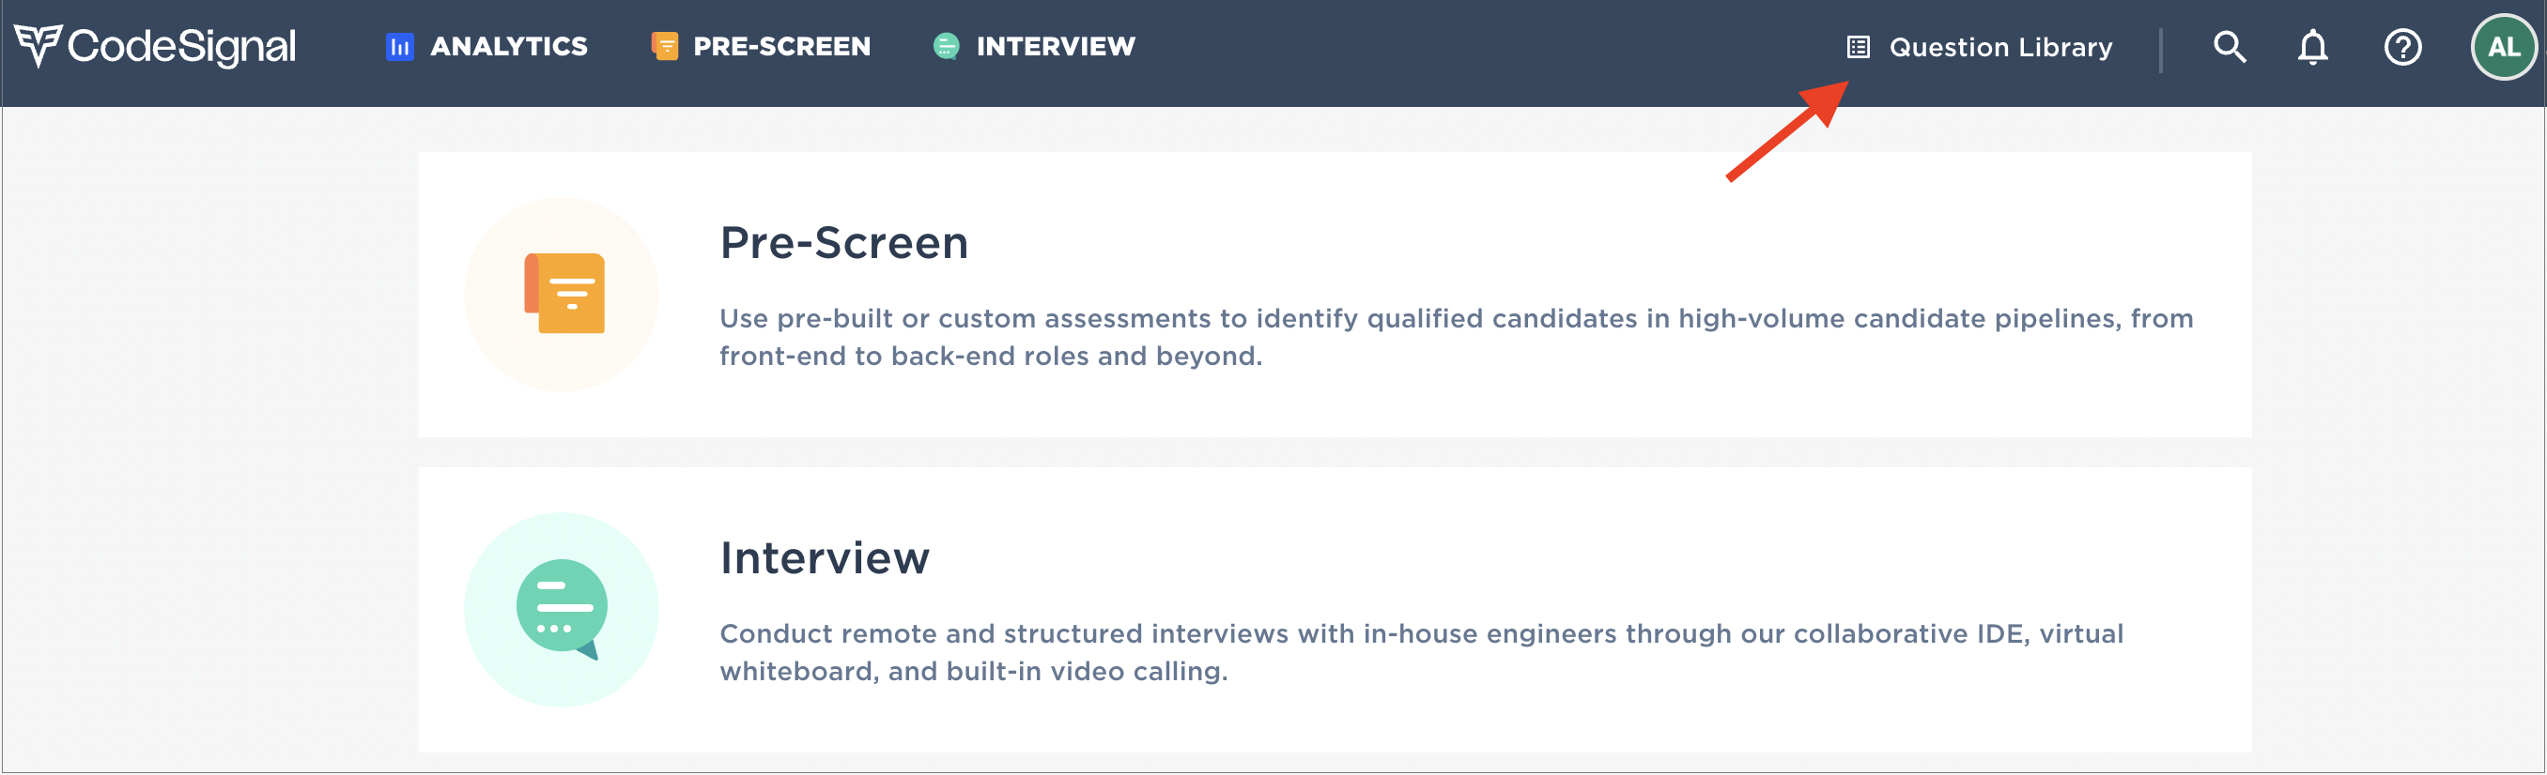The height and width of the screenshot is (775, 2547).
Task: Open help question mark icon
Action: pyautogui.click(x=2401, y=46)
